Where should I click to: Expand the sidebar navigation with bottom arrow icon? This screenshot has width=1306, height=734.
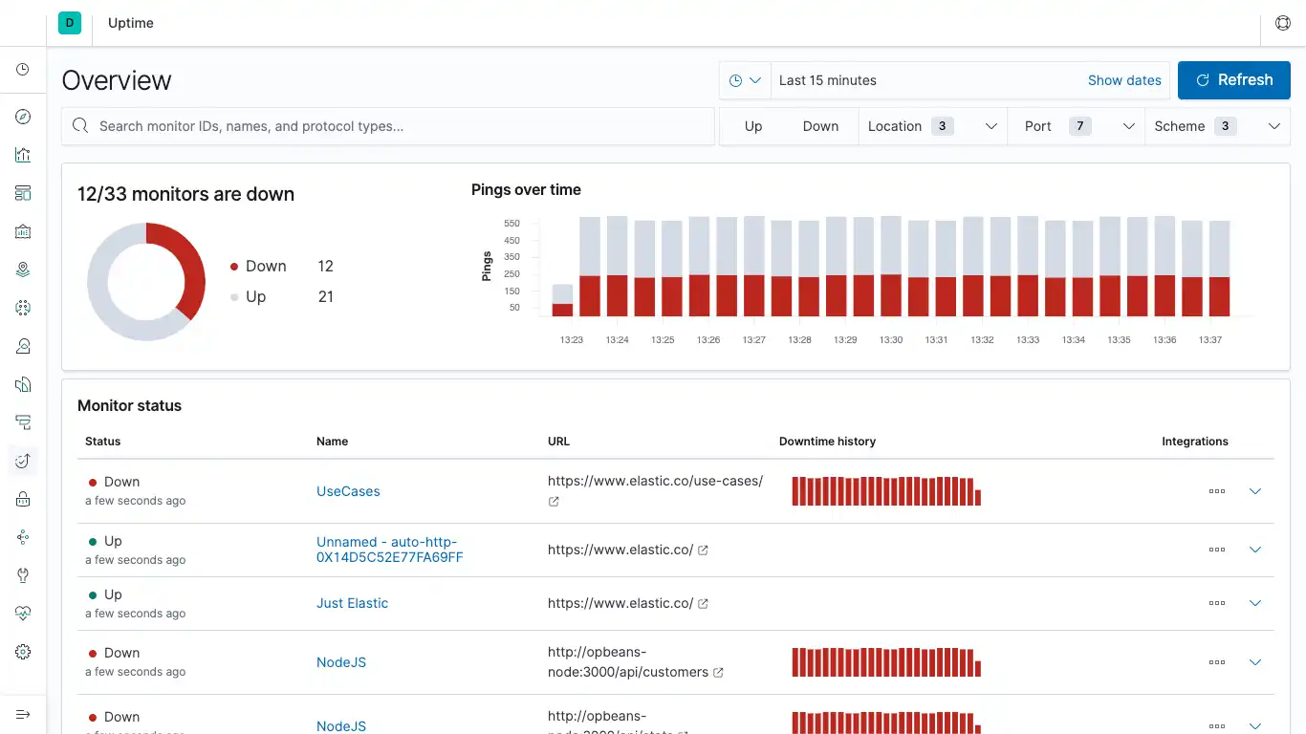coord(23,714)
